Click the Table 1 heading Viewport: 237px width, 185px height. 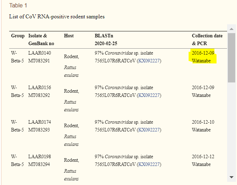point(18,6)
